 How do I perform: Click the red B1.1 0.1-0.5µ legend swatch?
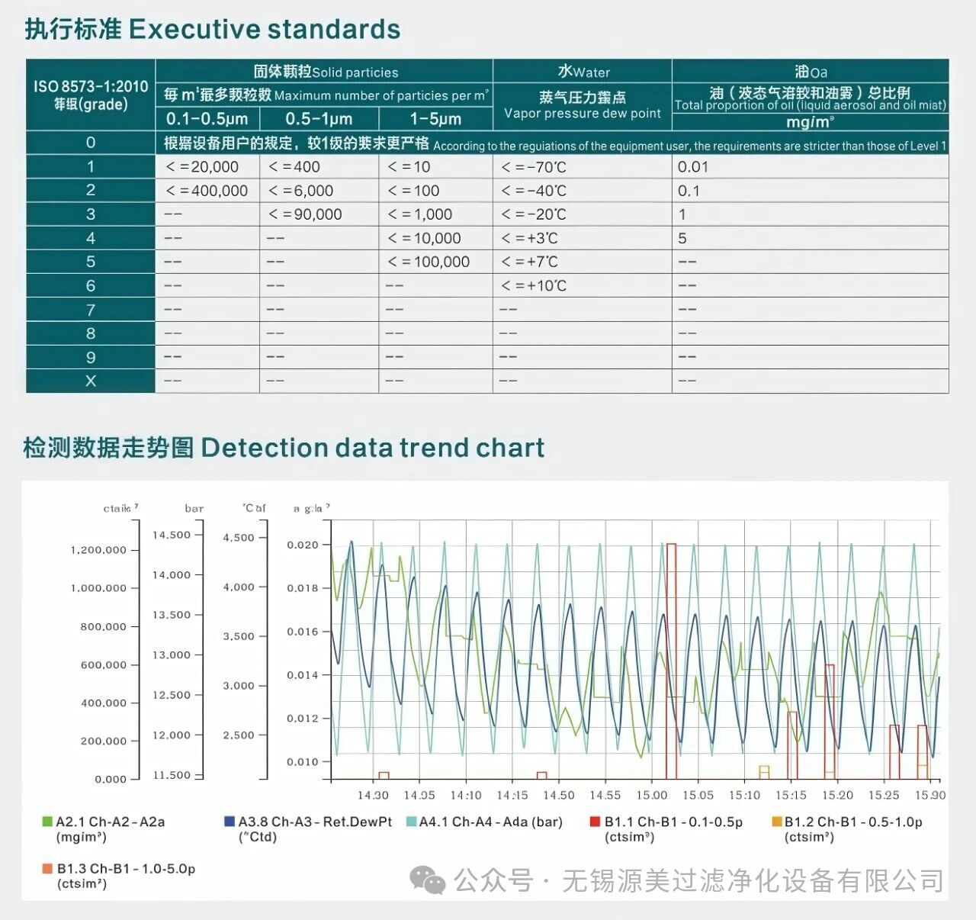click(596, 822)
